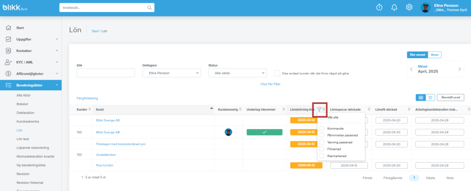
Task: Go to next month arrow
Action: pyautogui.click(x=460, y=69)
